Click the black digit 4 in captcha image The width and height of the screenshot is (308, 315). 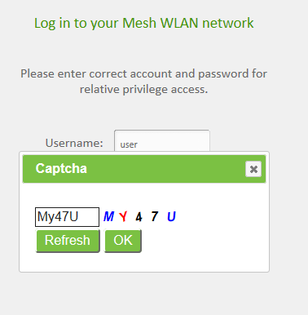(x=139, y=217)
